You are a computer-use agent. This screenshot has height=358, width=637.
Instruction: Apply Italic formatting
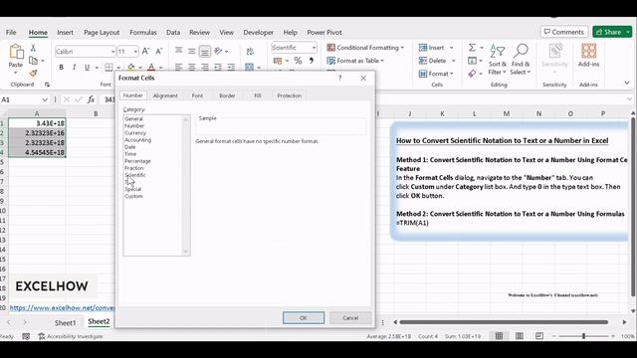[74, 68]
